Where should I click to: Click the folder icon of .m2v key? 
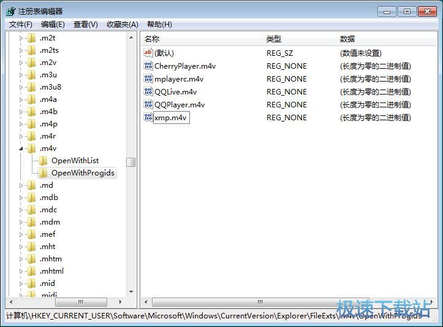point(32,63)
